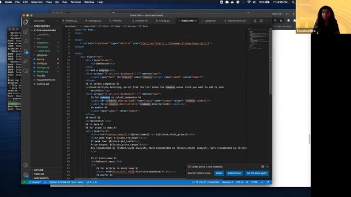Click the editor minimap

pos(258,40)
